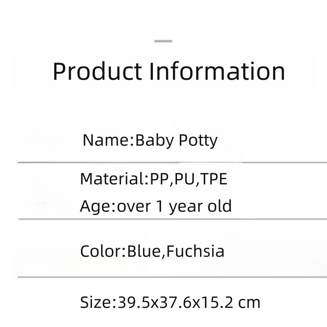Click the Fuchsia color value
The height and width of the screenshot is (327, 327).
195,251
